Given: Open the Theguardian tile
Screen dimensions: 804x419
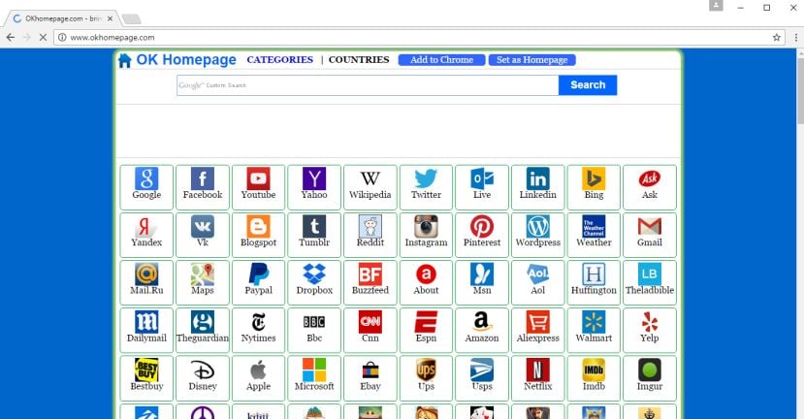Looking at the screenshot, I should (203, 331).
